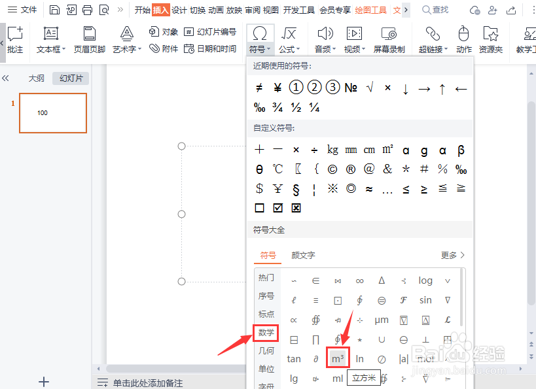
Task: Insert an Attachment (附件)
Action: pos(164,48)
